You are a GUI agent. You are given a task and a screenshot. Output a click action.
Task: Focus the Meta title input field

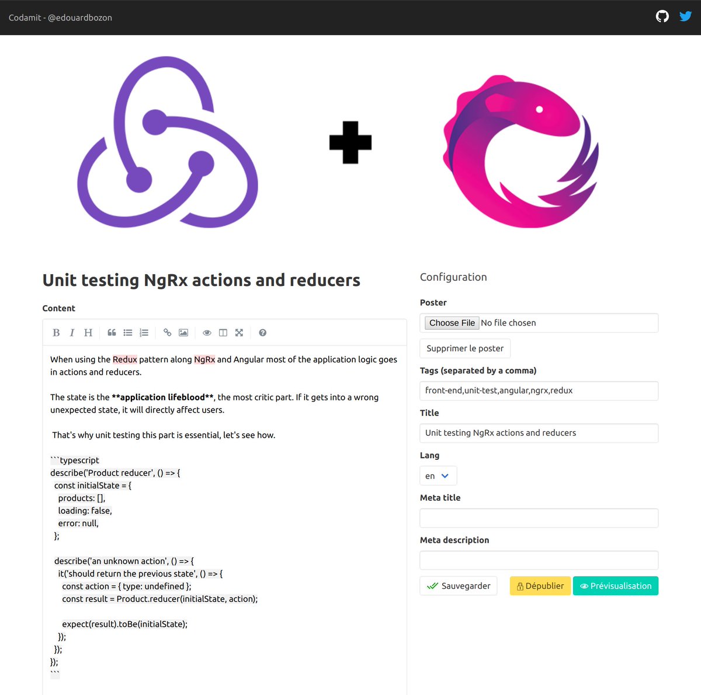(539, 518)
